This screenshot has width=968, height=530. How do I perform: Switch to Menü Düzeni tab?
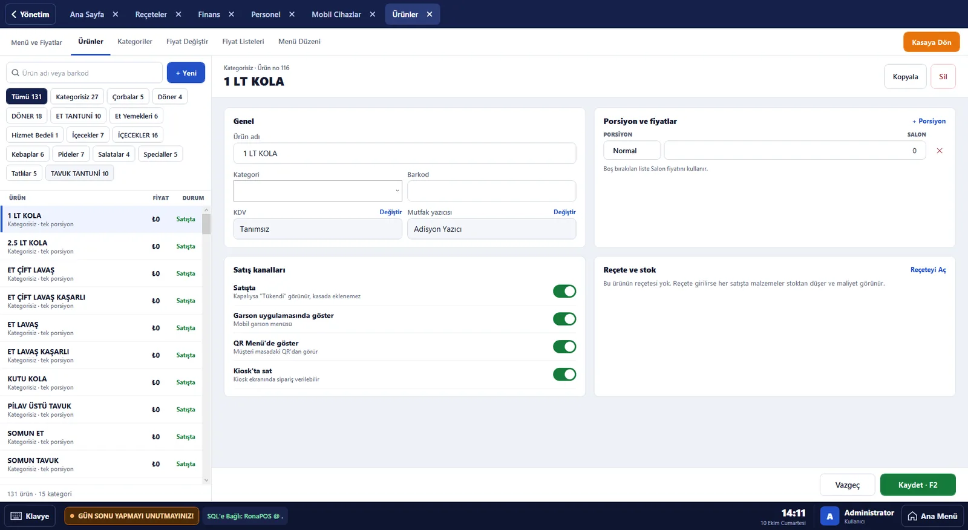[x=299, y=42]
